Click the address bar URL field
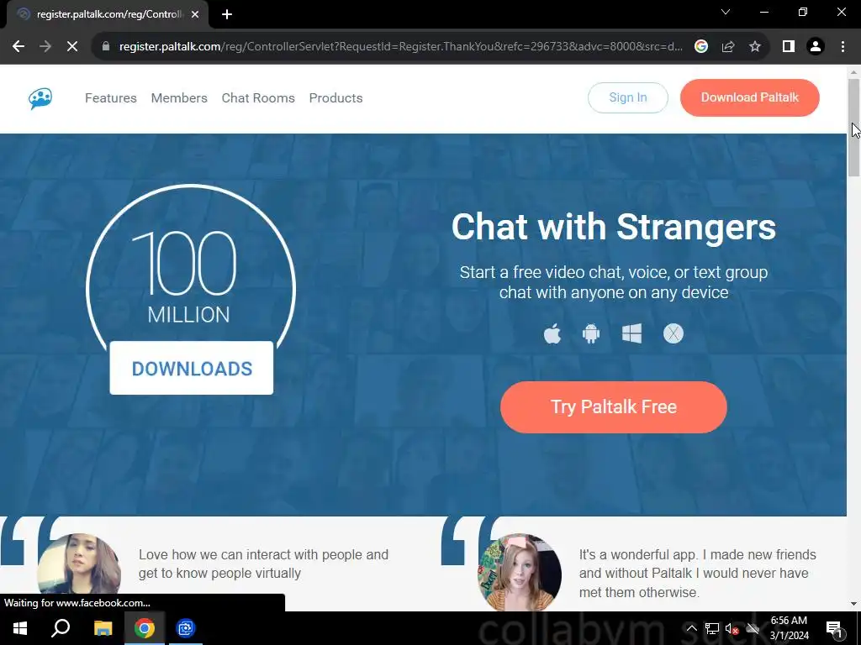Viewport: 861px width, 645px height. point(401,47)
